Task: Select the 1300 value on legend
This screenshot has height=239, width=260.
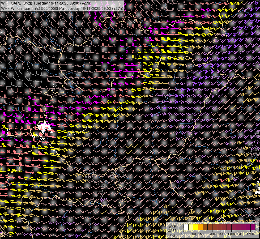Action: [x=241, y=234]
